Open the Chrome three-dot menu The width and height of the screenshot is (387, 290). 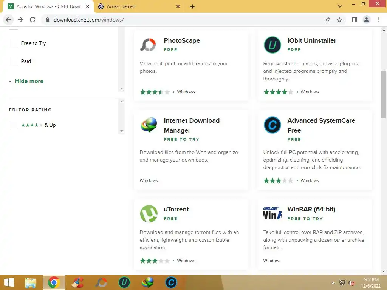[x=379, y=20]
